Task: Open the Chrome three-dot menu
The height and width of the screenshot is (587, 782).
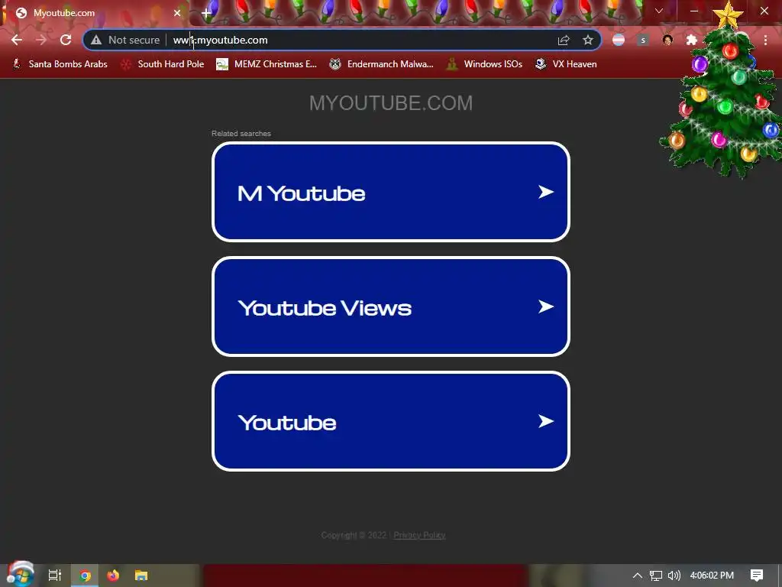Action: [765, 40]
